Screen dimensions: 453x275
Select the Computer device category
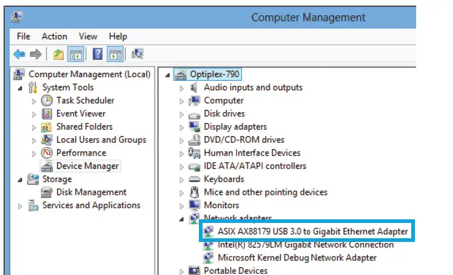click(223, 100)
